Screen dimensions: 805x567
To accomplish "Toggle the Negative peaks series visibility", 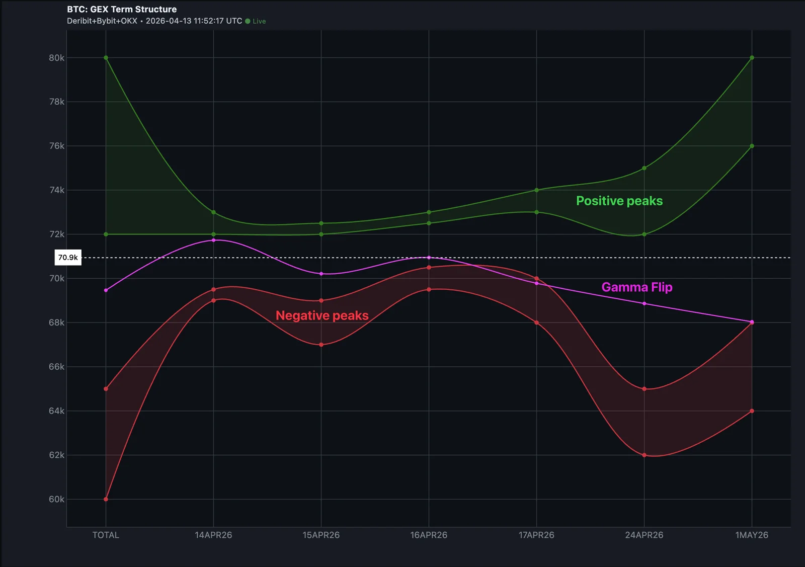I will pyautogui.click(x=322, y=315).
